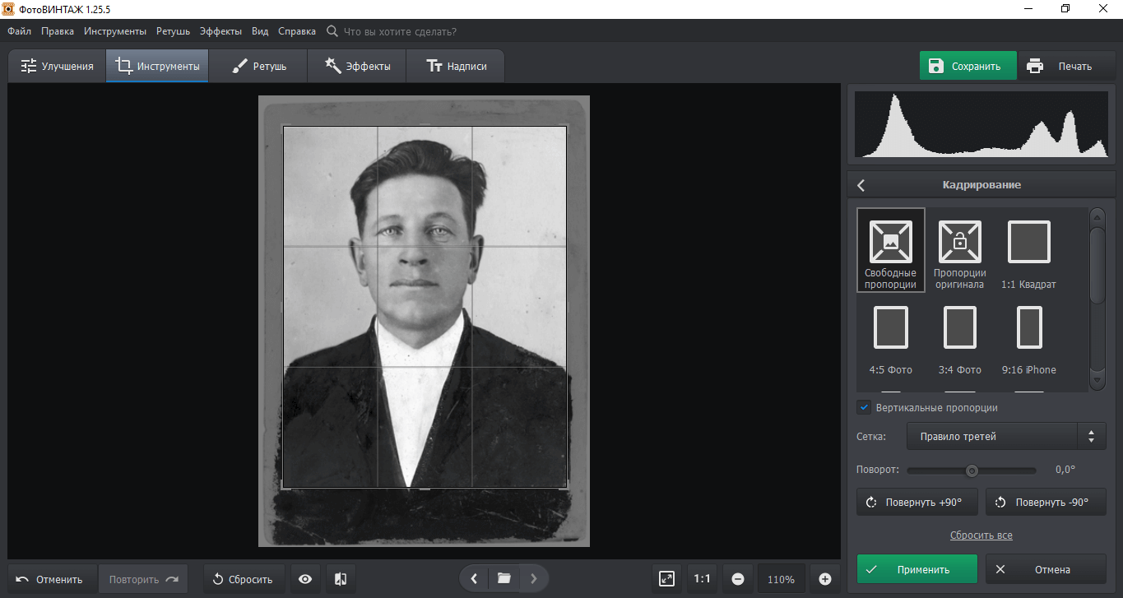Pick the 1:1 Square crop preset
1123x598 pixels.
(x=1028, y=242)
